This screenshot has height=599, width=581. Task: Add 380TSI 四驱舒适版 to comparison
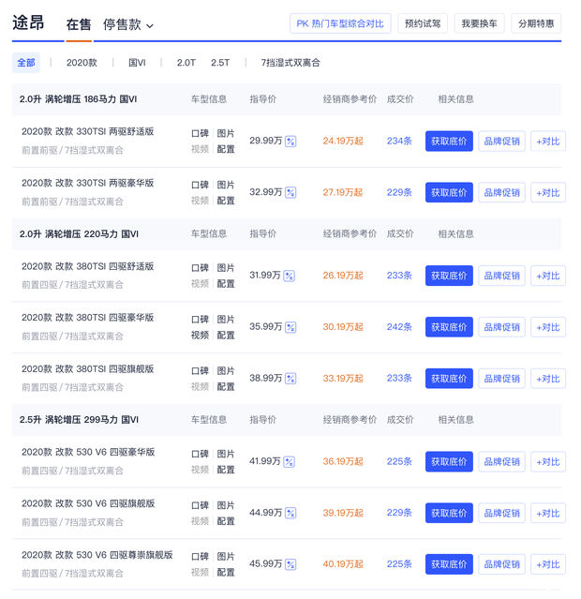click(x=548, y=276)
